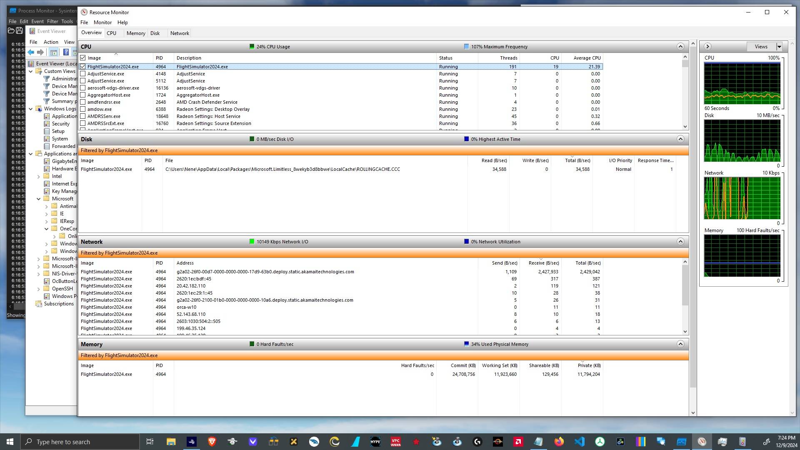The height and width of the screenshot is (450, 800).
Task: Open Resource Monitor's Help menu
Action: coord(122,22)
